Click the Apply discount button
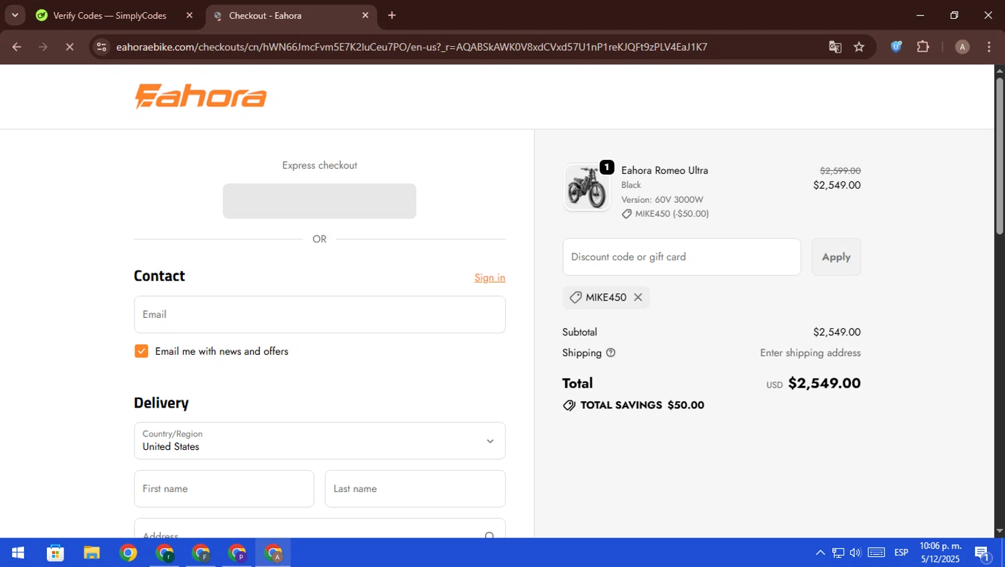This screenshot has width=1005, height=567. tap(836, 257)
